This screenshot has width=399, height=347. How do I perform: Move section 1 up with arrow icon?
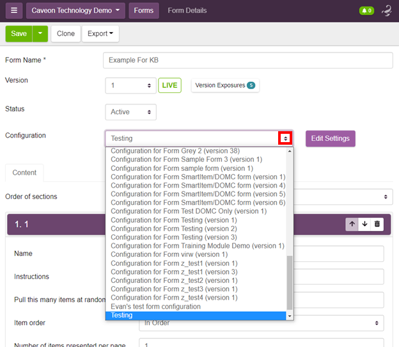tap(352, 224)
